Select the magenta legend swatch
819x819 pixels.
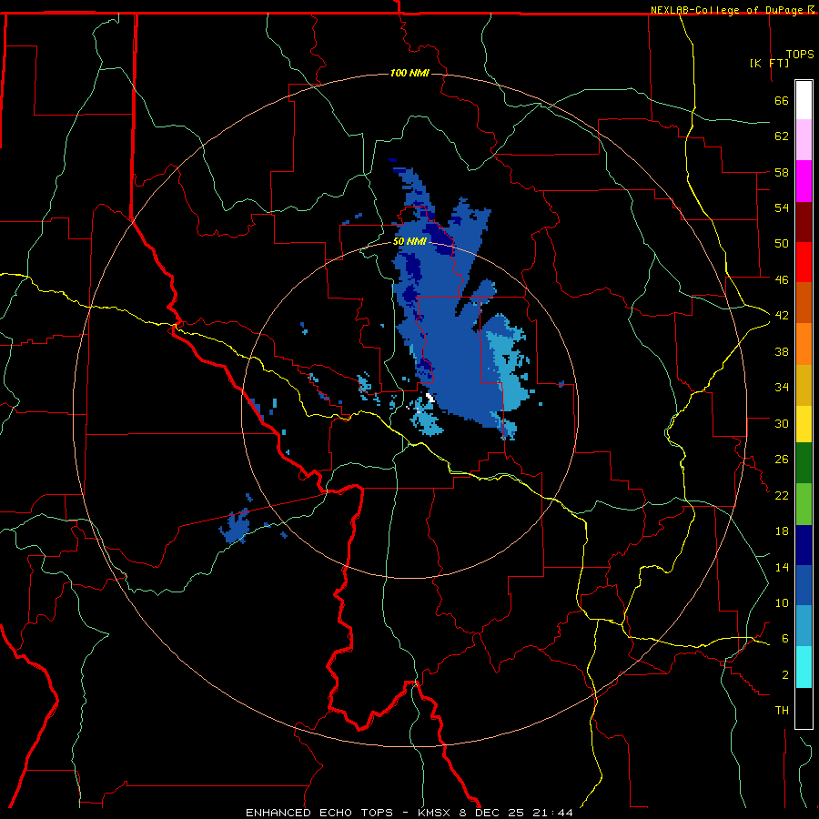point(804,181)
